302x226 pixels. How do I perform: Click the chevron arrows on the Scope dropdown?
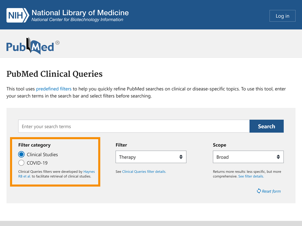278,157
